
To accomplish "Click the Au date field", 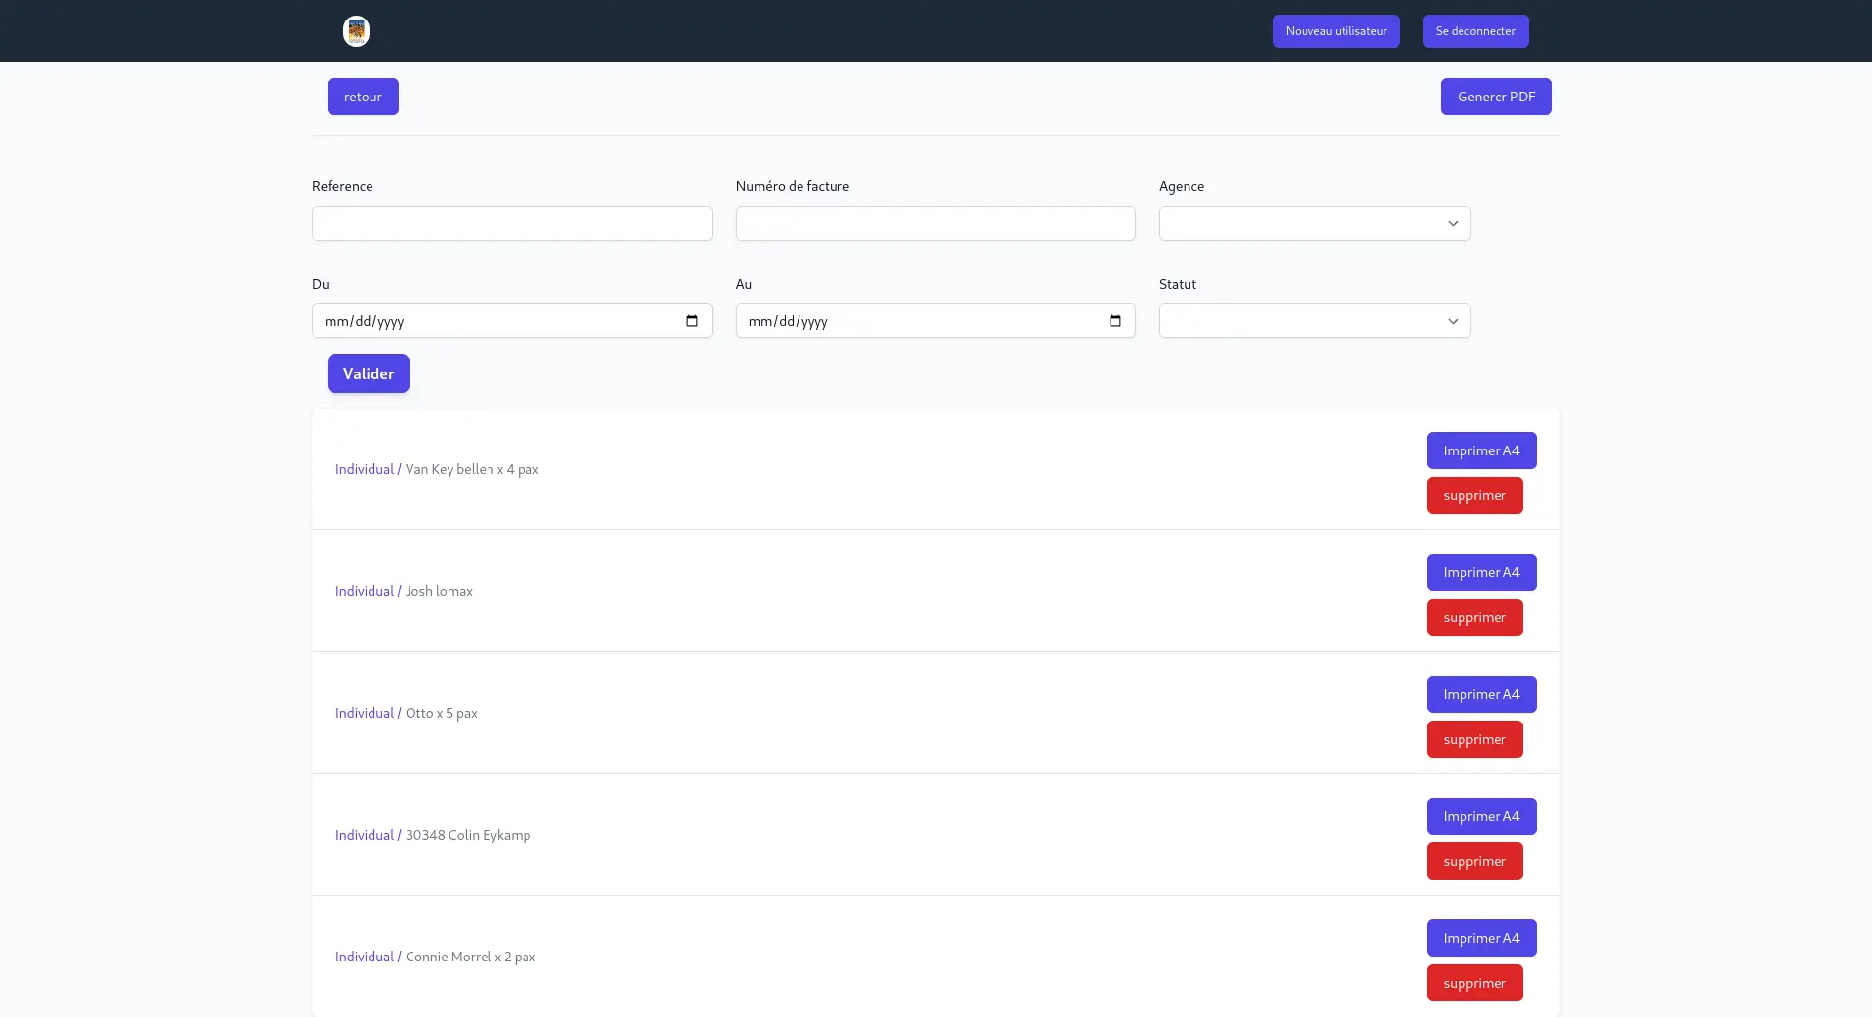I will point(935,321).
